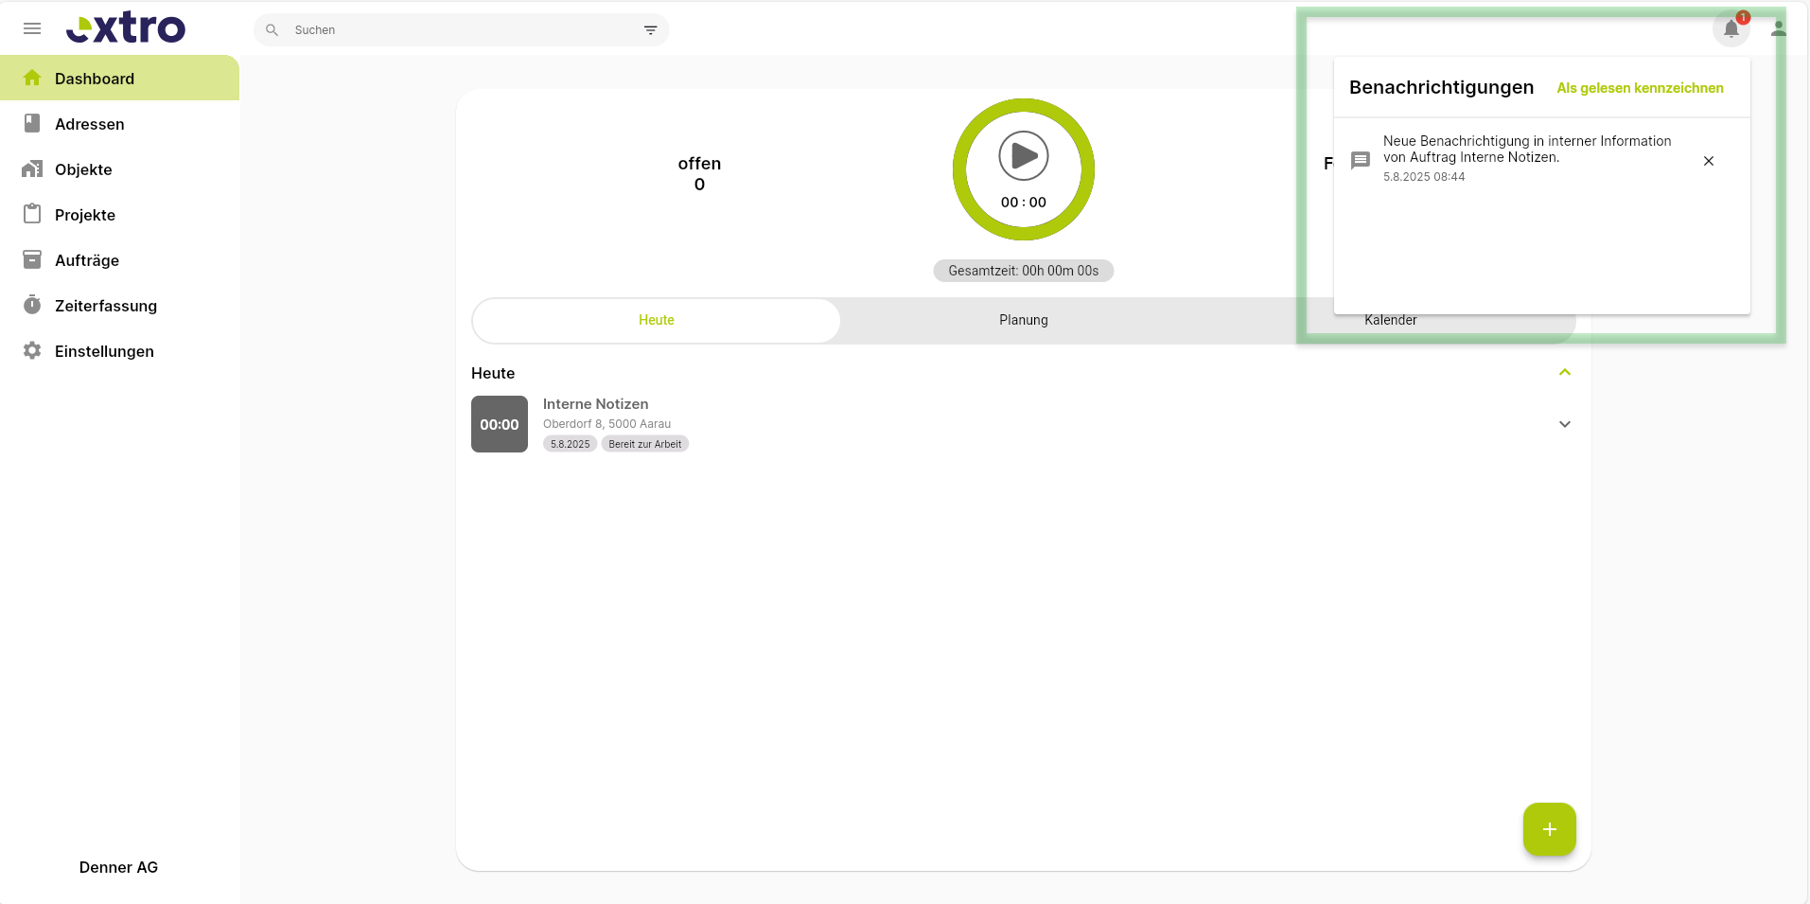
Task: Click the notification message icon
Action: [x=1361, y=161]
